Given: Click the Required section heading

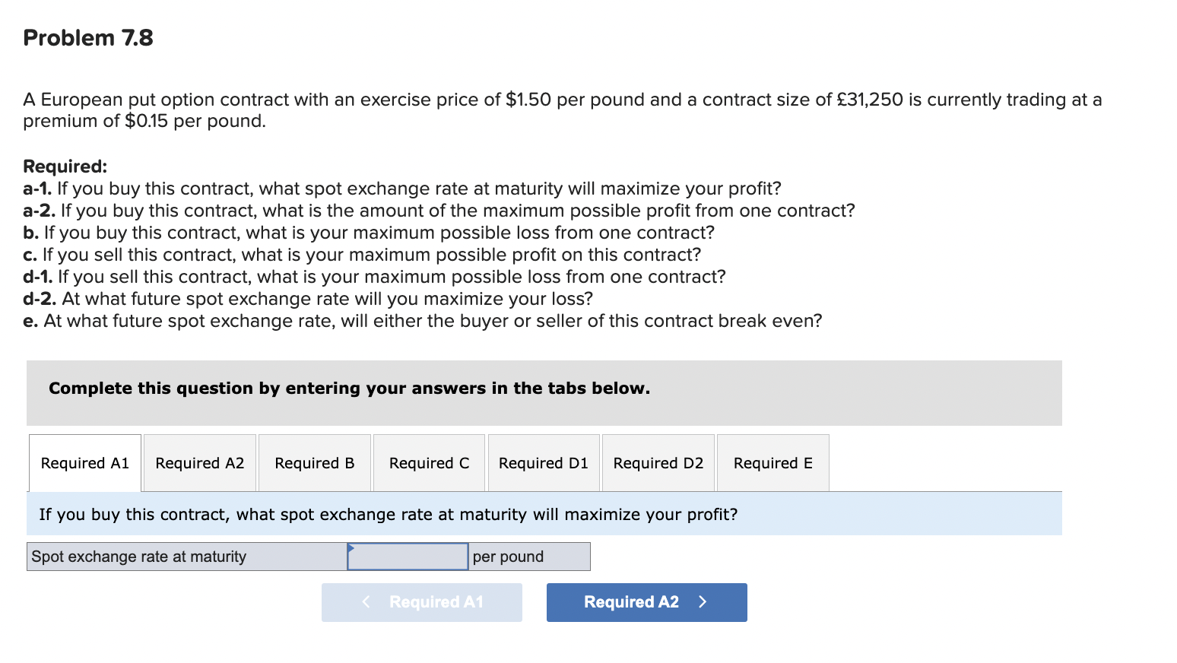Looking at the screenshot, I should [65, 166].
